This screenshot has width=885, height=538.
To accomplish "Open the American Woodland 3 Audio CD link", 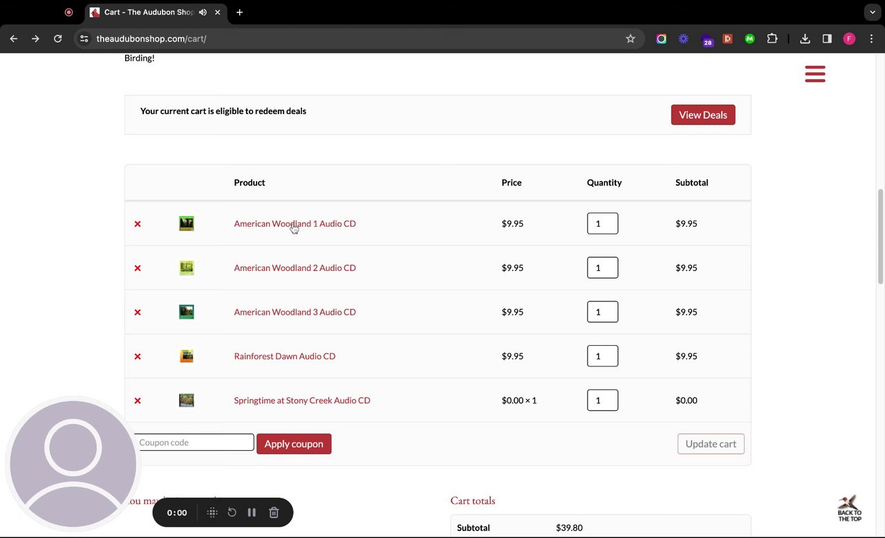I will point(295,312).
